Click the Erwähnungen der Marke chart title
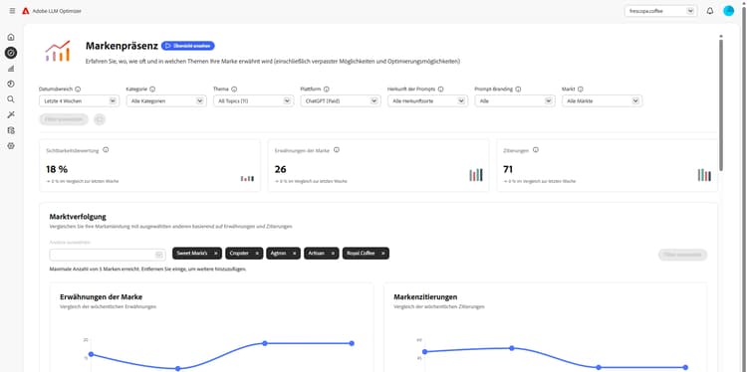 point(101,296)
